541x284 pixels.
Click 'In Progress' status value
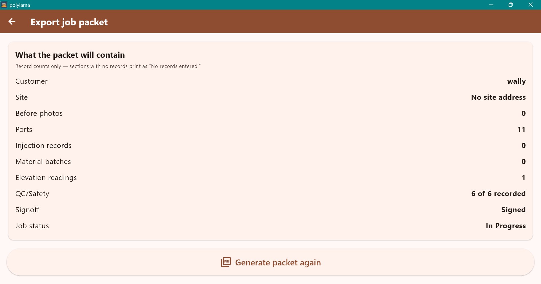(505, 226)
